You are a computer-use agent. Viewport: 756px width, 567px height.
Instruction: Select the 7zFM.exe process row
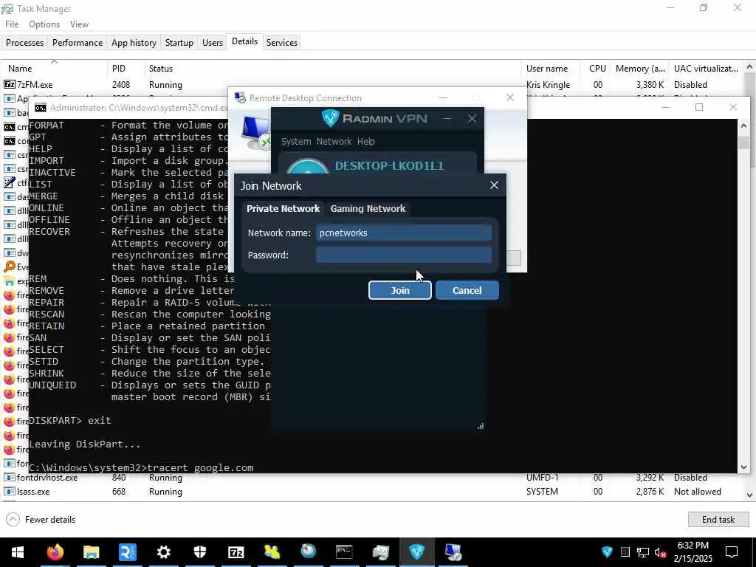[372, 85]
